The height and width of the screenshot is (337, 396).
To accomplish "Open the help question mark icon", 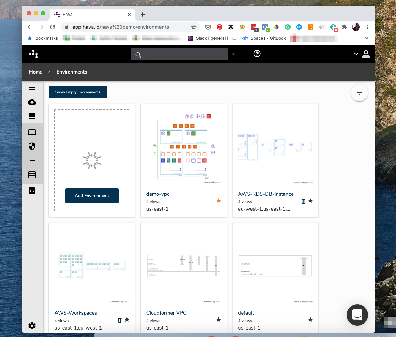I will 257,54.
